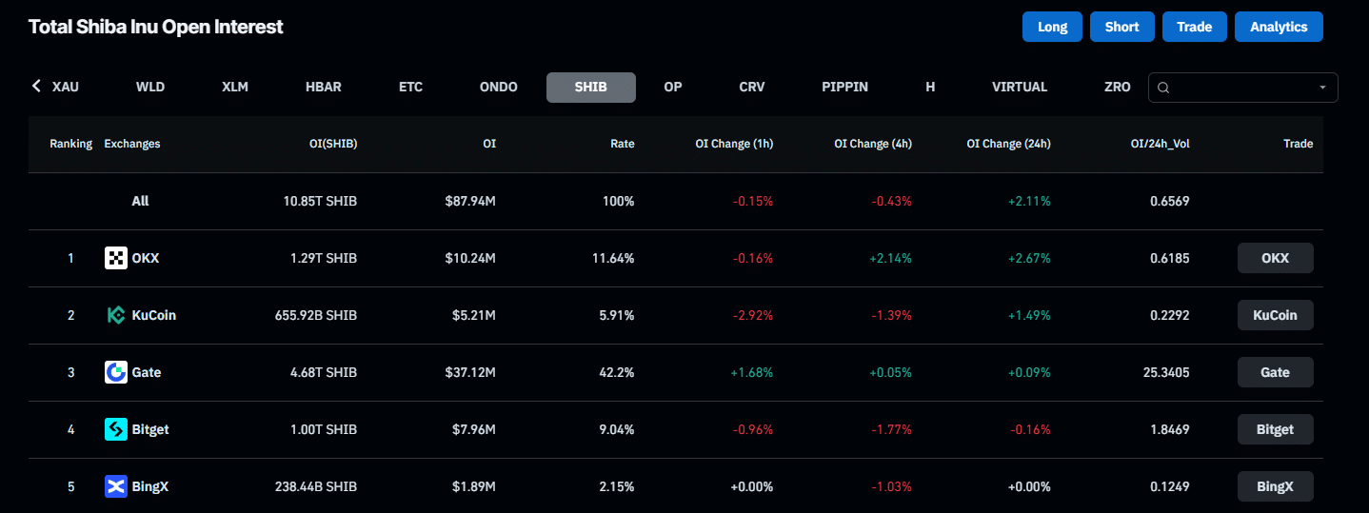Expand the coin search dropdown arrow
Screen dimensions: 1369x513
click(1322, 88)
